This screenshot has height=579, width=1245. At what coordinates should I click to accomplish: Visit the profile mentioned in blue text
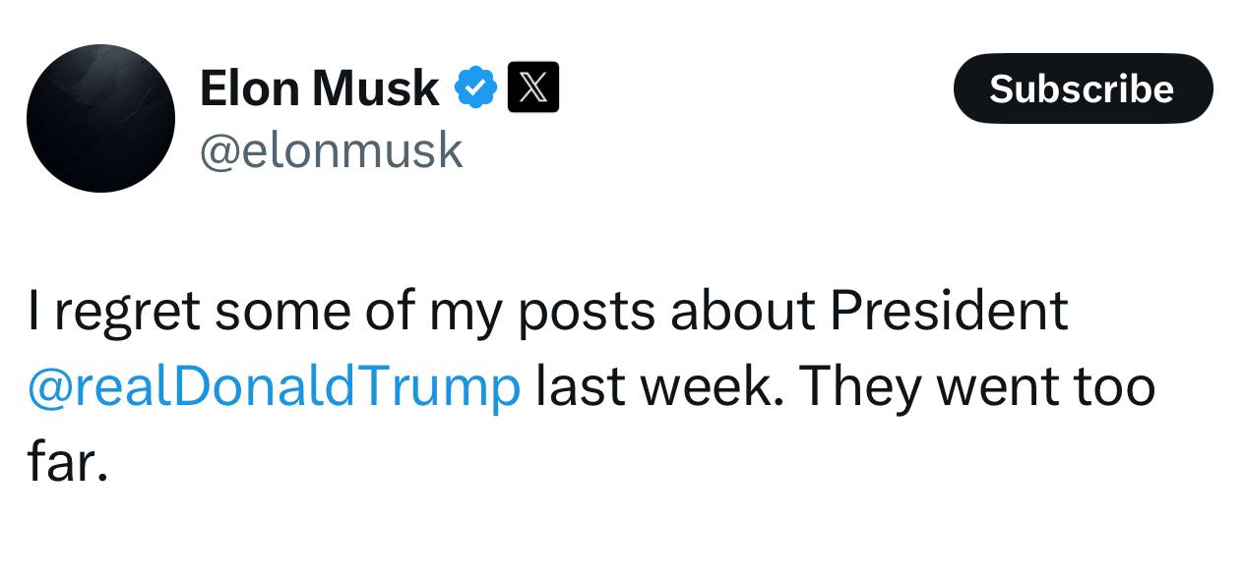[274, 386]
